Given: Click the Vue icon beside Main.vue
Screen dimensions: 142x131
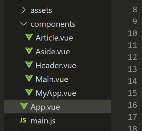Looking at the screenshot, I should click(29, 79).
